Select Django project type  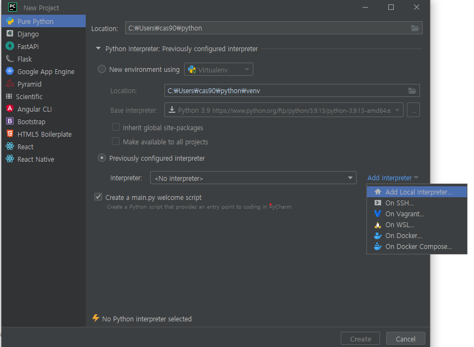[44, 34]
